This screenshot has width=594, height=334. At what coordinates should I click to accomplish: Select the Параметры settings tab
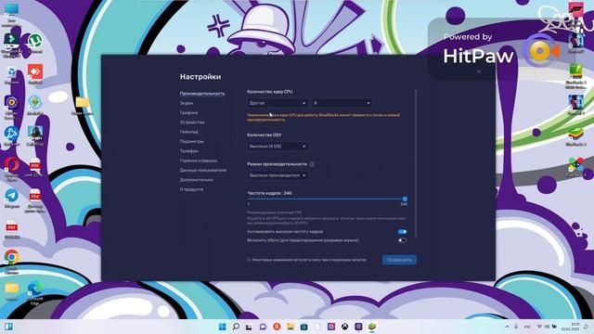click(x=192, y=141)
